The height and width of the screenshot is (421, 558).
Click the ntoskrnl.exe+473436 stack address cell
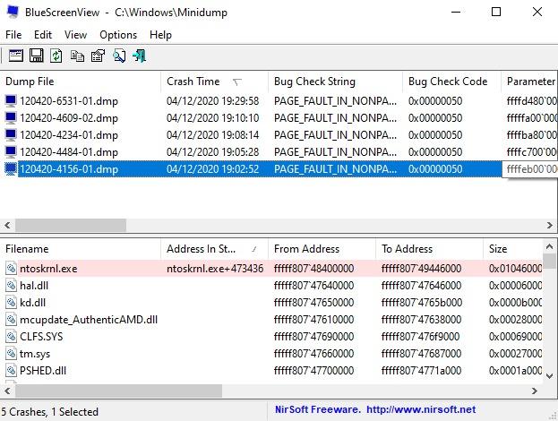pos(215,269)
